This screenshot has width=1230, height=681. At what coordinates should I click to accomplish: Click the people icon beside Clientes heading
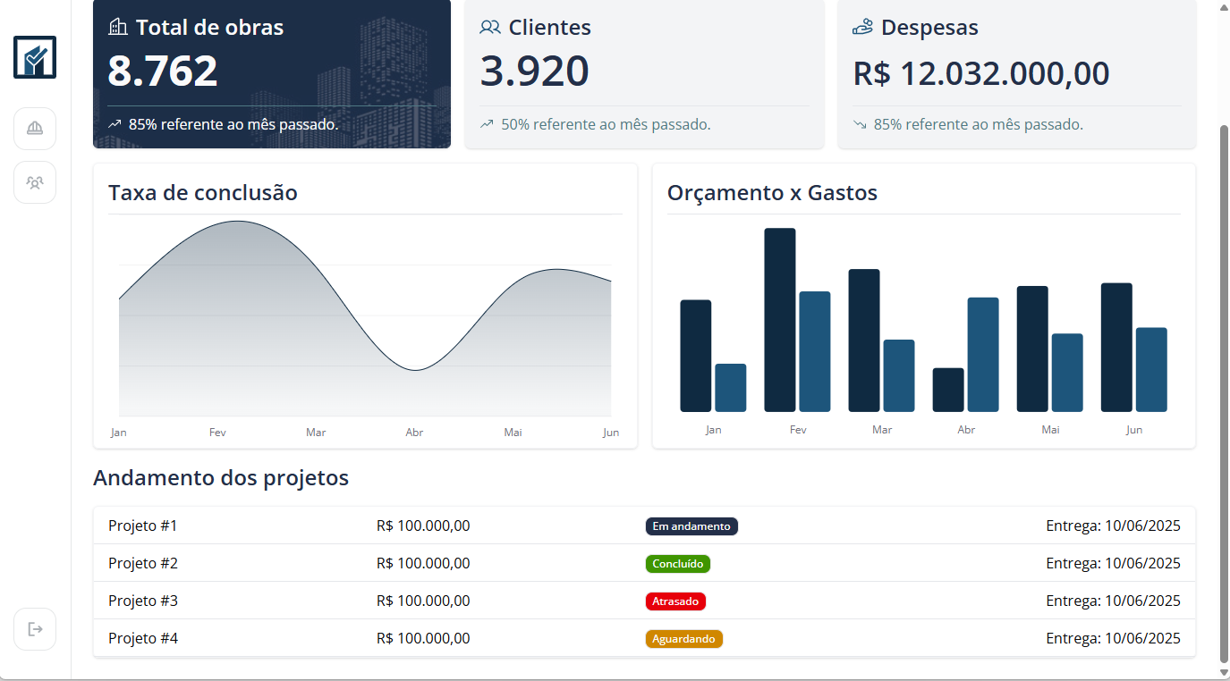[x=490, y=27]
